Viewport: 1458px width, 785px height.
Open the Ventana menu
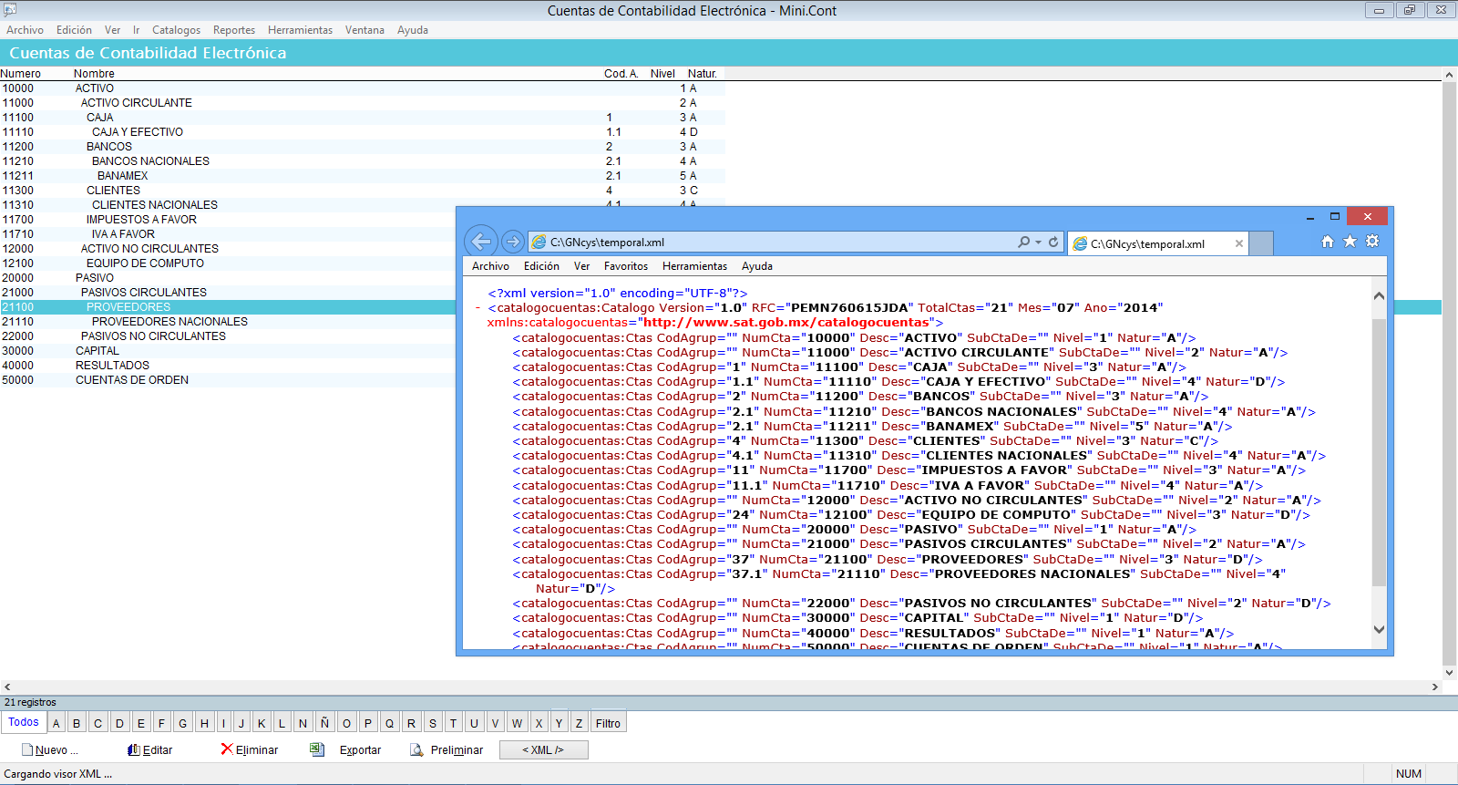tap(364, 30)
